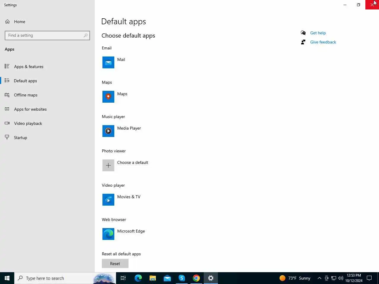This screenshot has width=379, height=284.
Task: Click the network tray icon
Action: click(x=334, y=278)
